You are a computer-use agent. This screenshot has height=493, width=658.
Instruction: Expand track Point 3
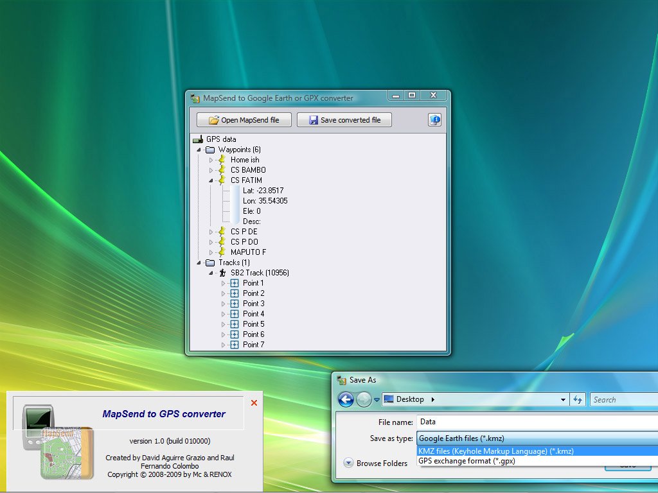click(x=223, y=304)
